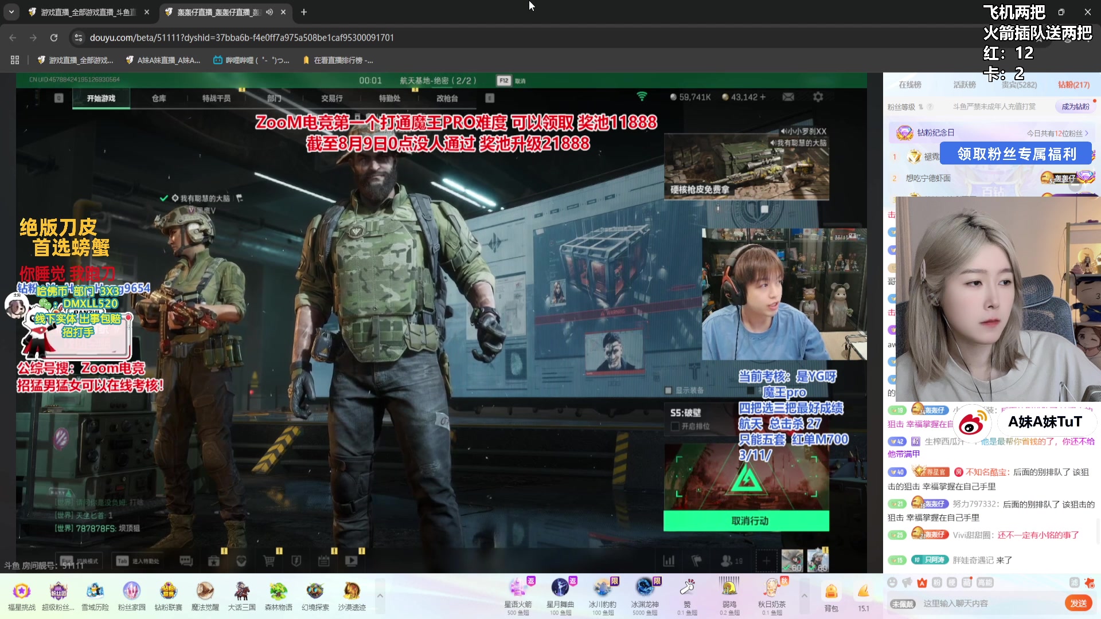Go back to the previous page

tap(13, 38)
